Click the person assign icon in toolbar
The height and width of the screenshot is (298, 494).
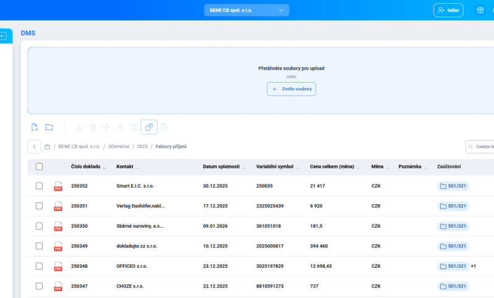pyautogui.click(x=120, y=127)
